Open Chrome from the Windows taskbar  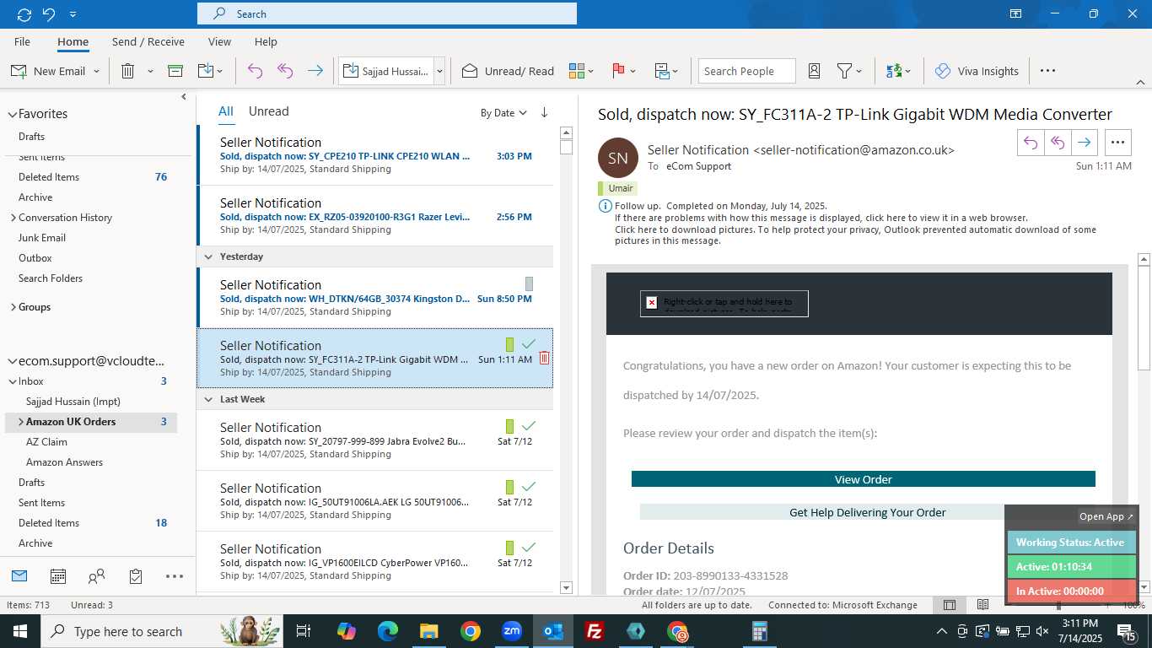471,631
